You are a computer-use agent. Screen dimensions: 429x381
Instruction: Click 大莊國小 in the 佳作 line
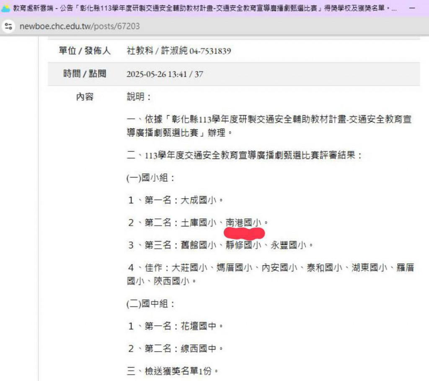(x=190, y=267)
